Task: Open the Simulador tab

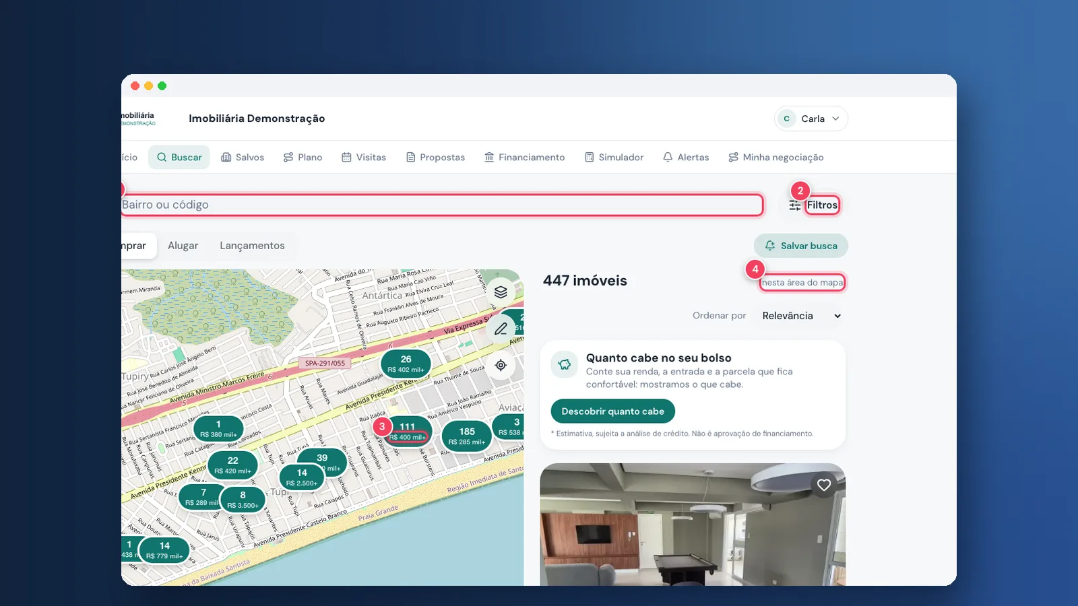Action: coord(614,157)
